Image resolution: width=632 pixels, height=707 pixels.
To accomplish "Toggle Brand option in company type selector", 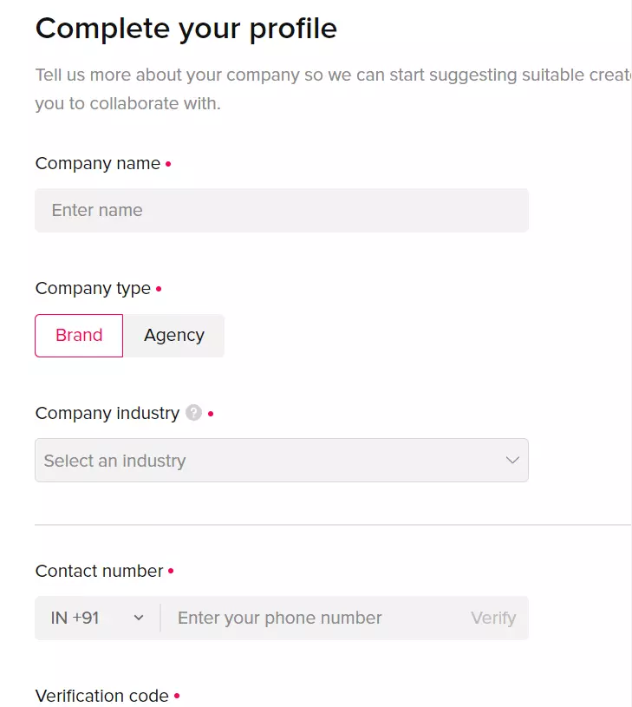I will click(x=78, y=335).
